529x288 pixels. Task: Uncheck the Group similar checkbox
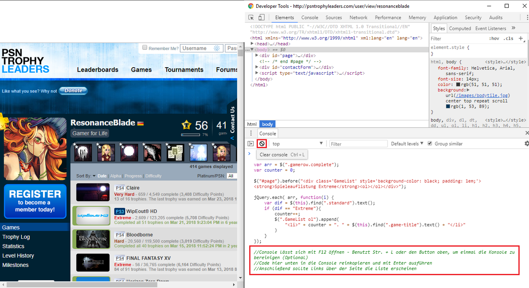tap(430, 143)
